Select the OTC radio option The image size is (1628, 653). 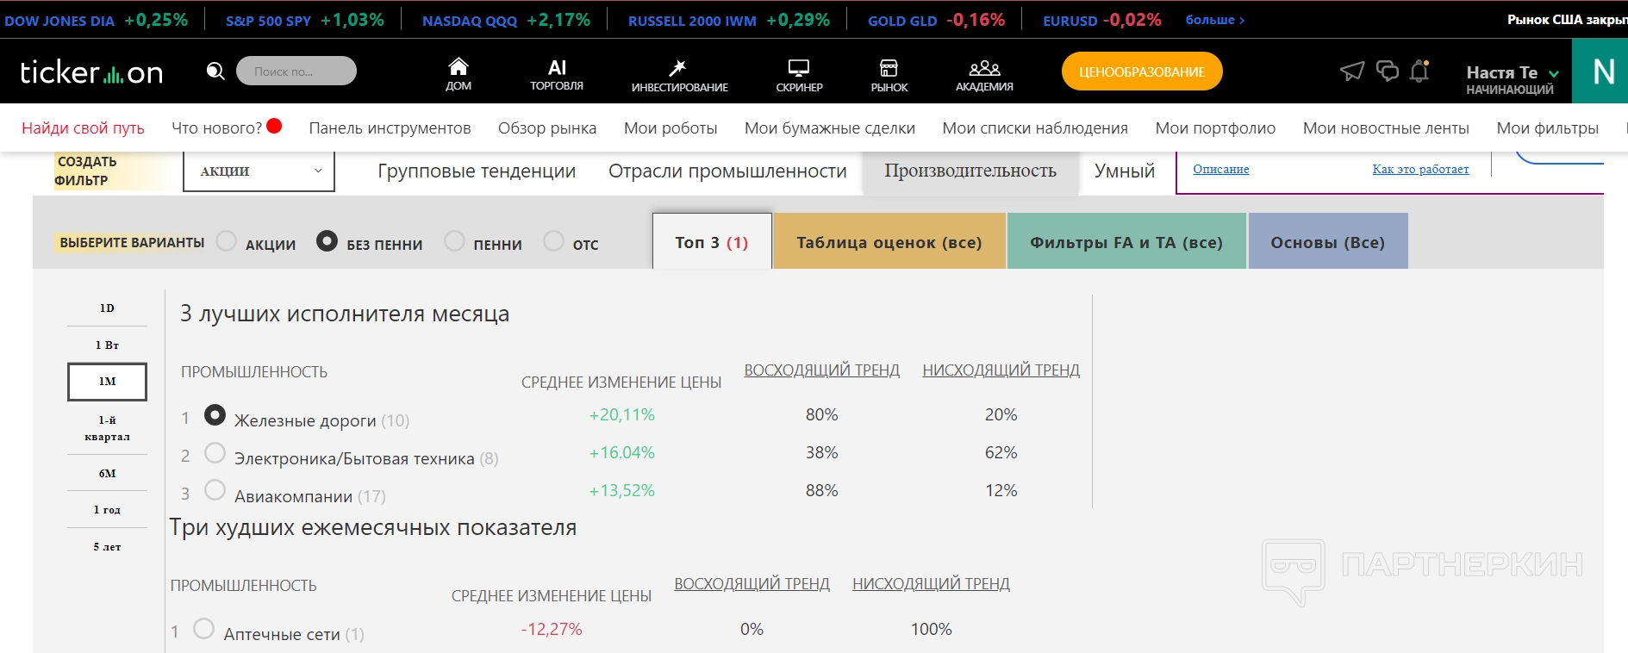pos(554,241)
